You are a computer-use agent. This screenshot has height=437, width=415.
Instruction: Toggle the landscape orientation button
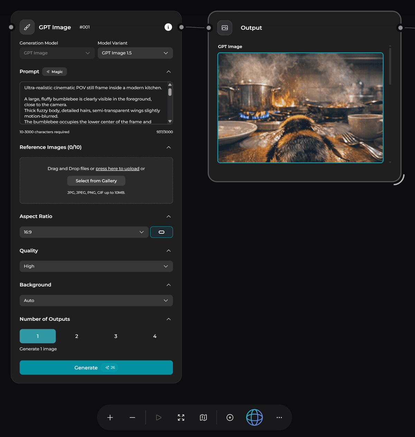pyautogui.click(x=162, y=232)
